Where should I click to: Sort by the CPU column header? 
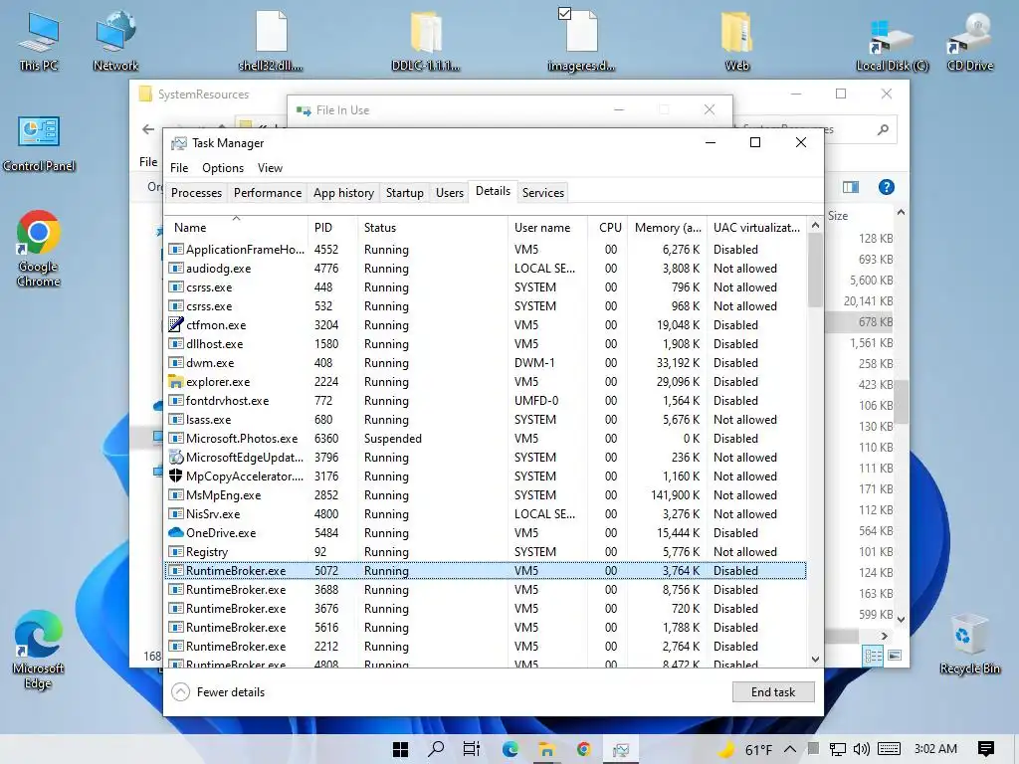pyautogui.click(x=608, y=228)
